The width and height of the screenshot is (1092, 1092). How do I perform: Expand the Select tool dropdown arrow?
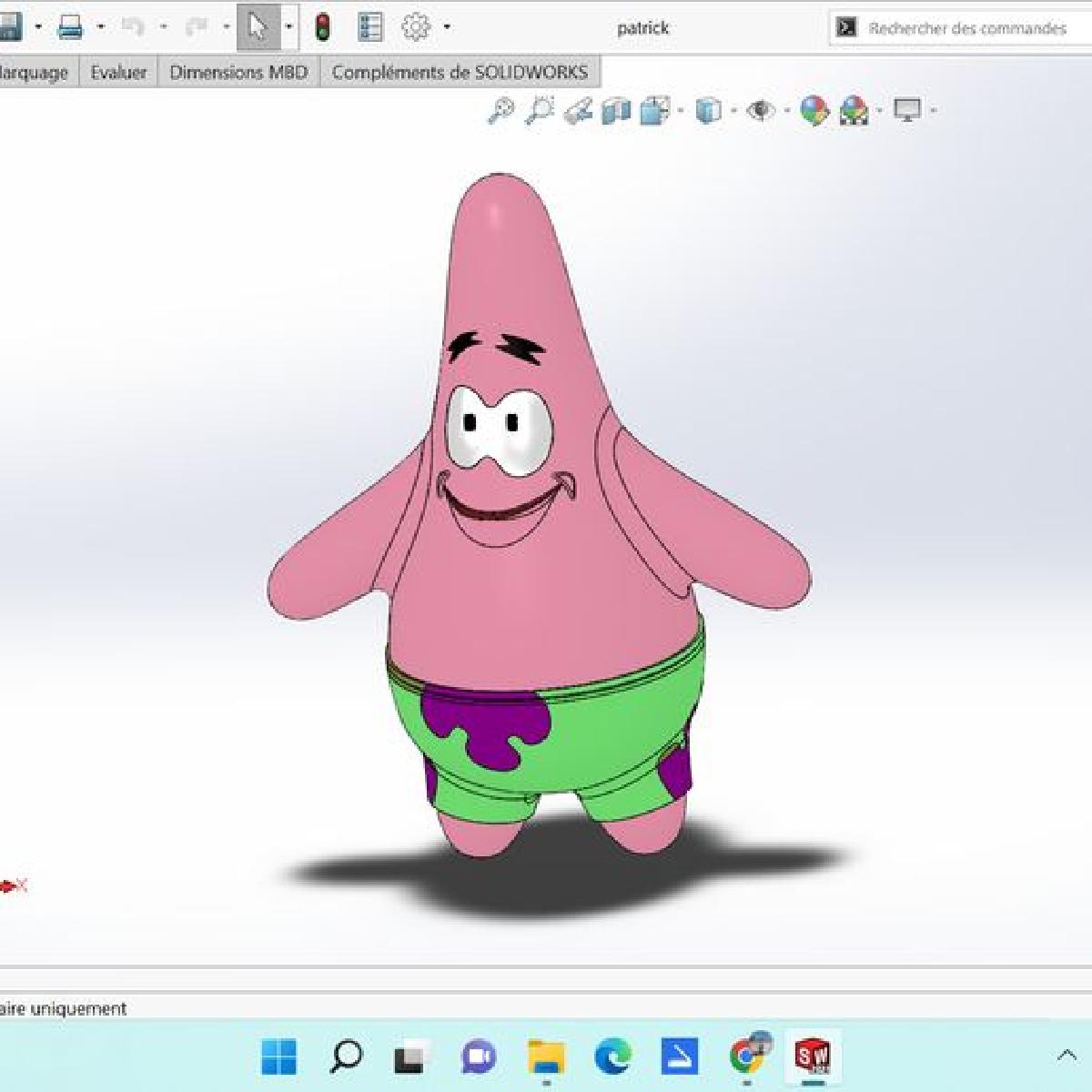(288, 27)
